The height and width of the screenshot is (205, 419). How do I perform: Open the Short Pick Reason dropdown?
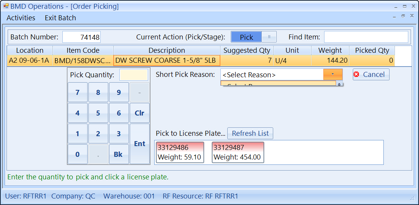333,75
